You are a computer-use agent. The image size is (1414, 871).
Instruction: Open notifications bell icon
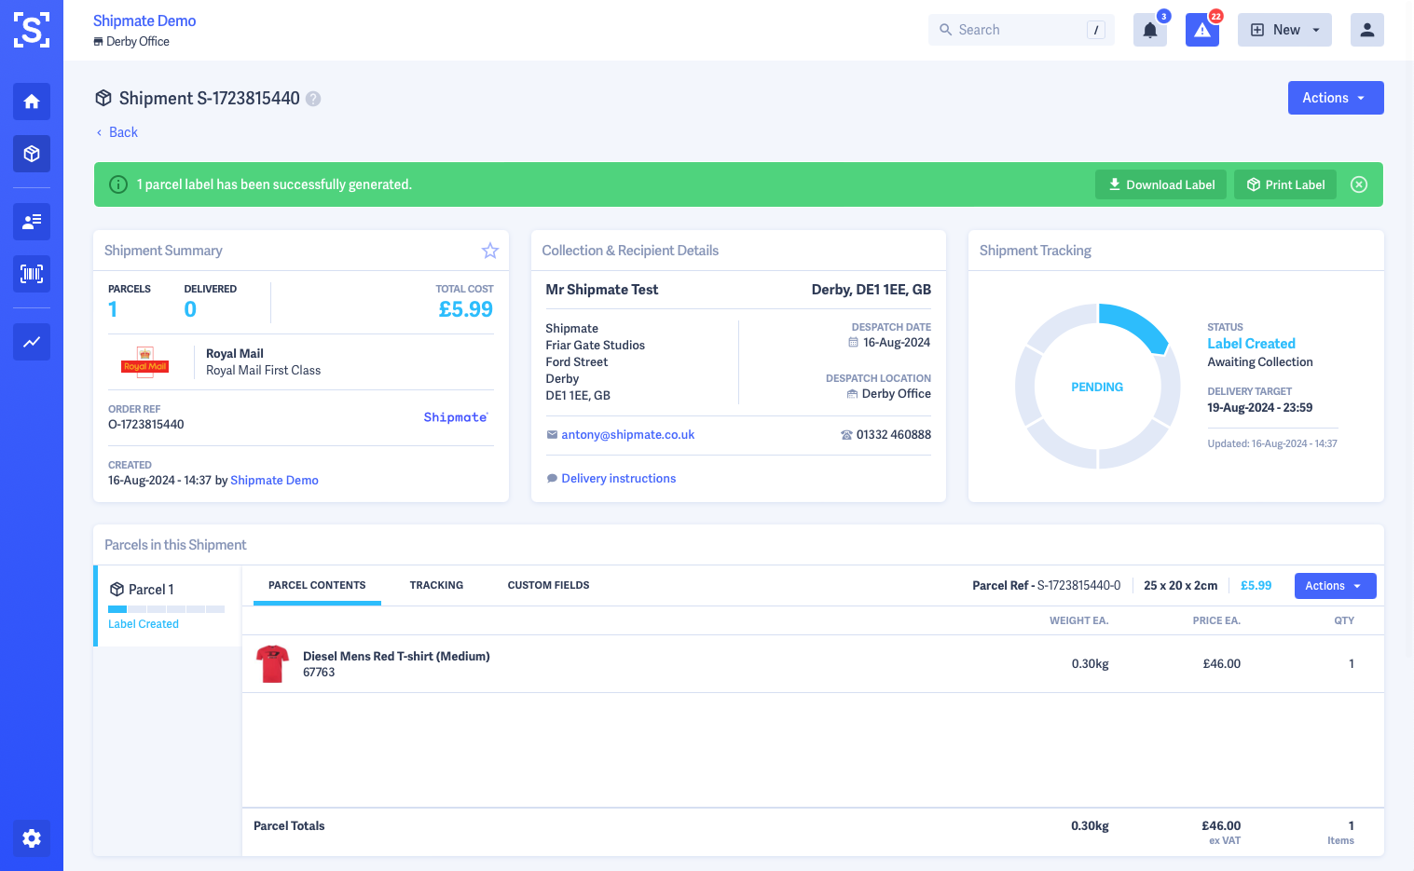(x=1150, y=30)
